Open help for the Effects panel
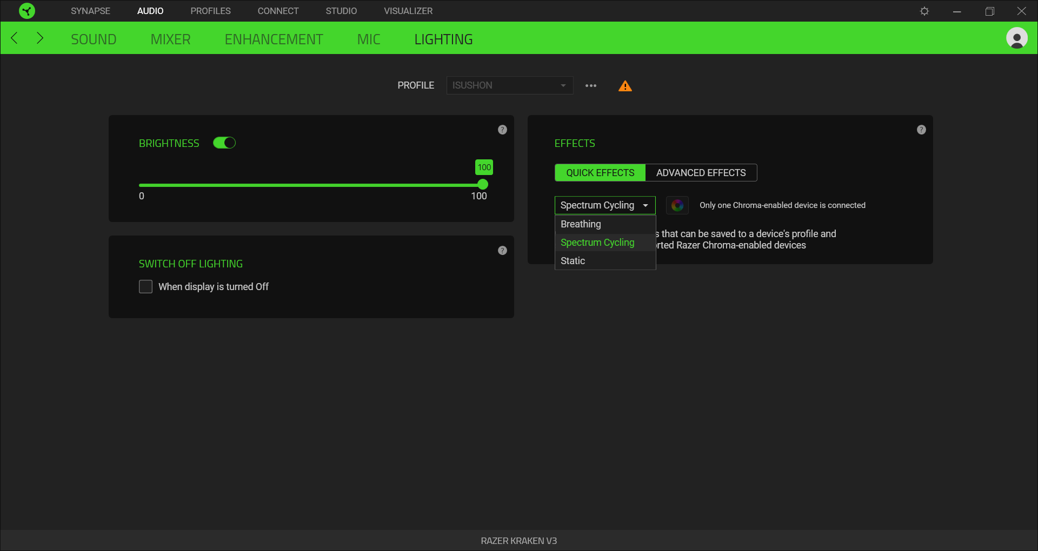 click(921, 130)
